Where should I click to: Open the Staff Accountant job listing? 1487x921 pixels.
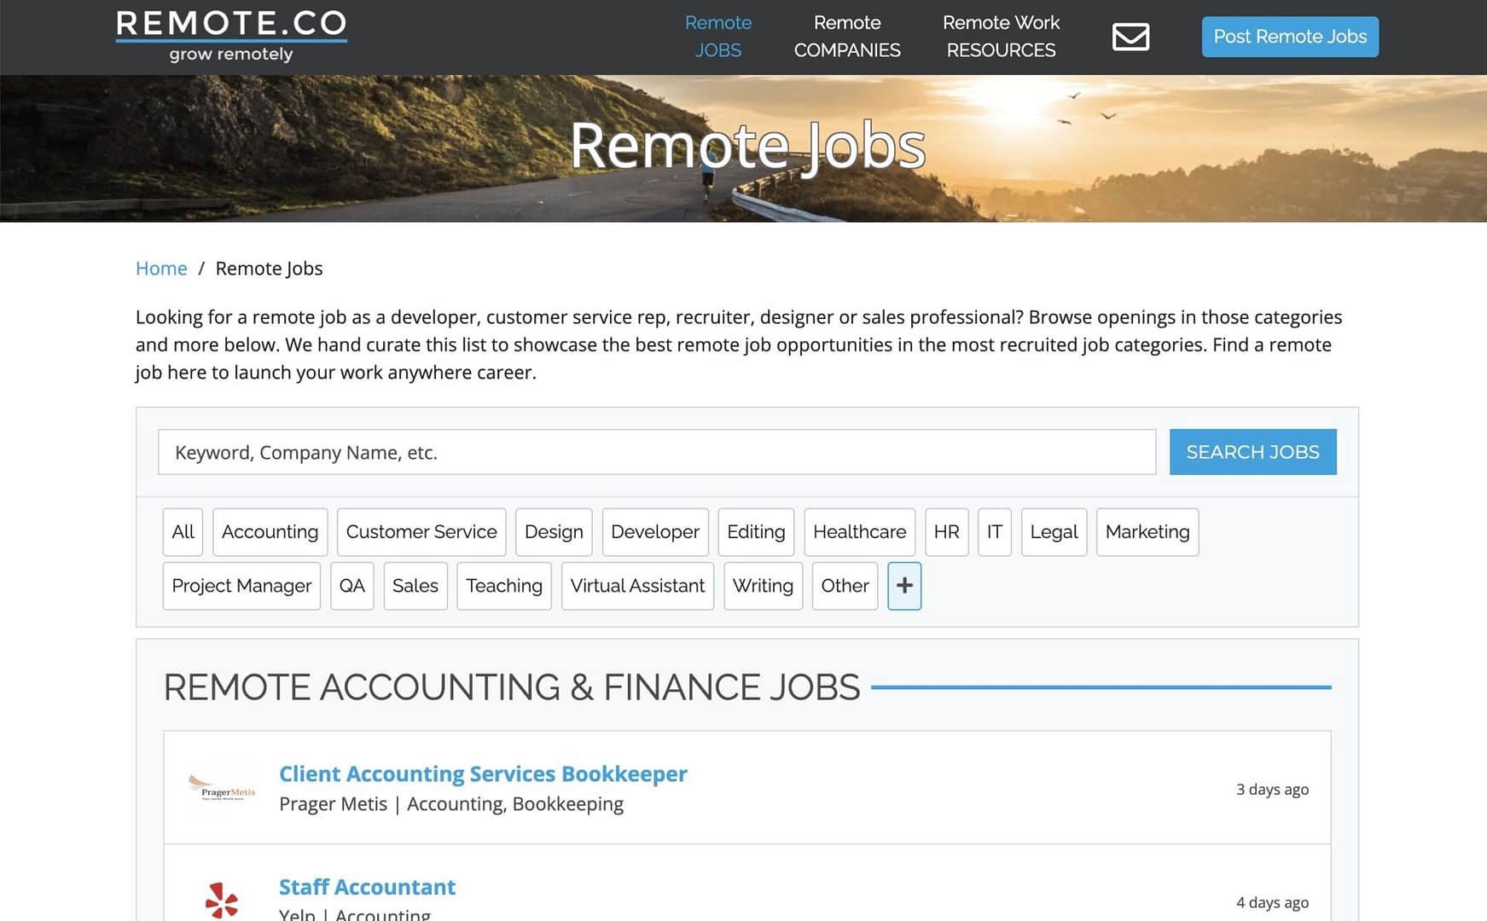tap(367, 887)
